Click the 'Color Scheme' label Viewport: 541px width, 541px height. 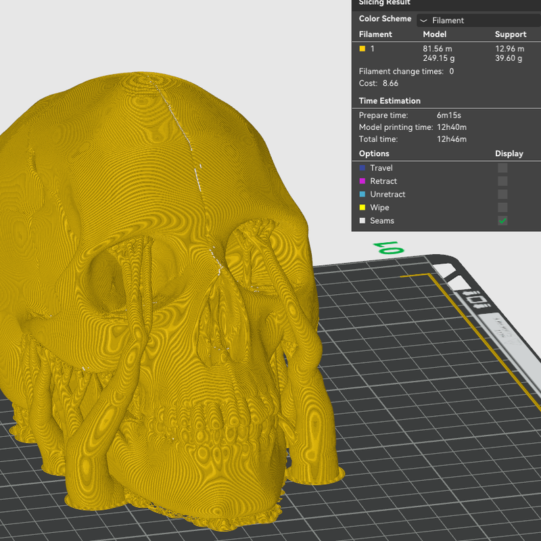point(385,19)
